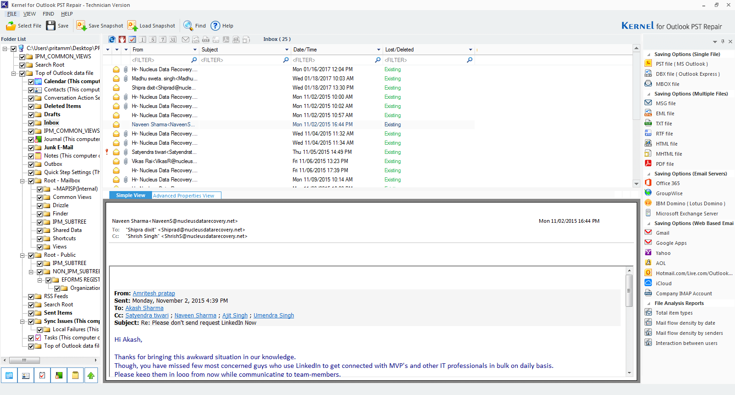Click Interaction between users report

click(686, 343)
